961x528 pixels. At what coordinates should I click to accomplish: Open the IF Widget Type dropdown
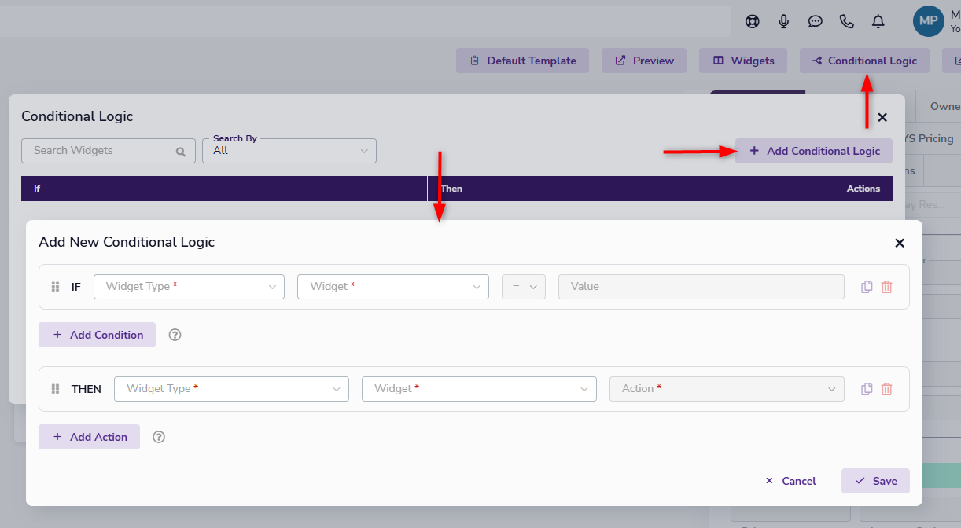coord(189,287)
